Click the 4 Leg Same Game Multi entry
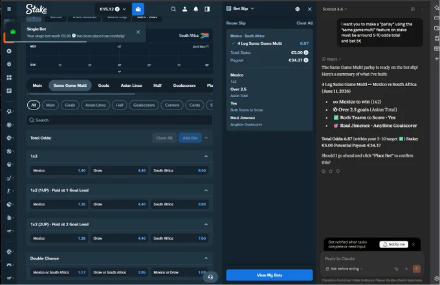 click(x=269, y=43)
